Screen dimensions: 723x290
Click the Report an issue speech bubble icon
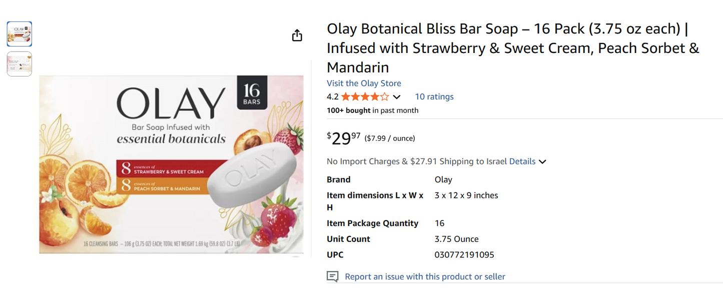point(332,276)
